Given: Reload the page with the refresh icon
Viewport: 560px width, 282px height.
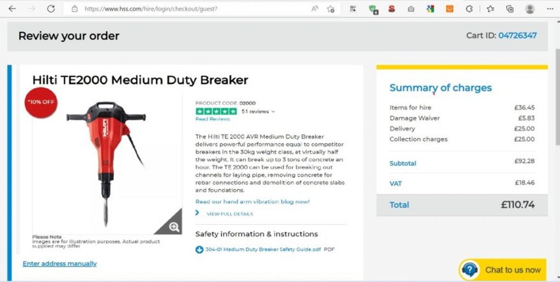Looking at the screenshot, I should click(x=51, y=9).
